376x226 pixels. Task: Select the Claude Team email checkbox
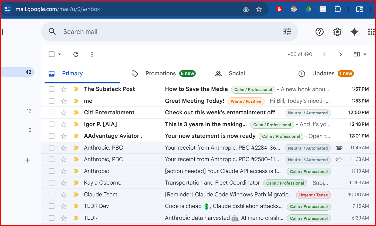click(52, 195)
